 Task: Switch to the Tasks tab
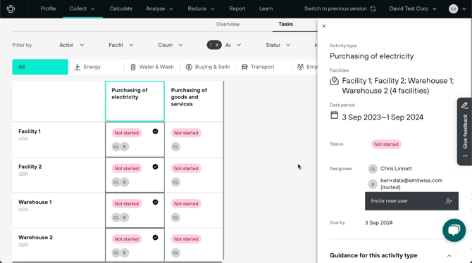[x=285, y=24]
